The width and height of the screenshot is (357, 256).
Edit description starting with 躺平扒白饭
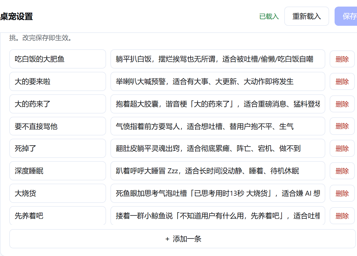tap(218, 59)
